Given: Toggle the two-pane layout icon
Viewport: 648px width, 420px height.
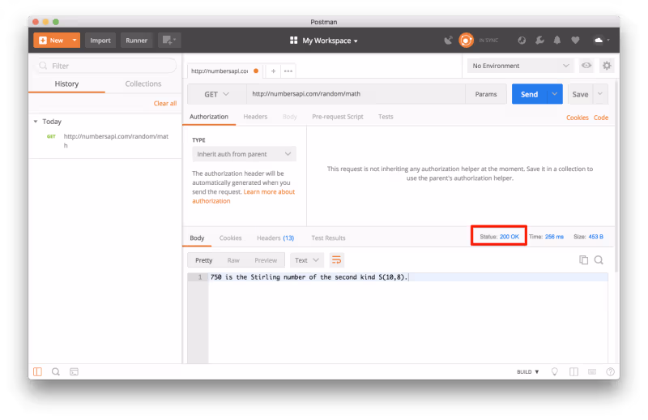Looking at the screenshot, I should tap(573, 371).
